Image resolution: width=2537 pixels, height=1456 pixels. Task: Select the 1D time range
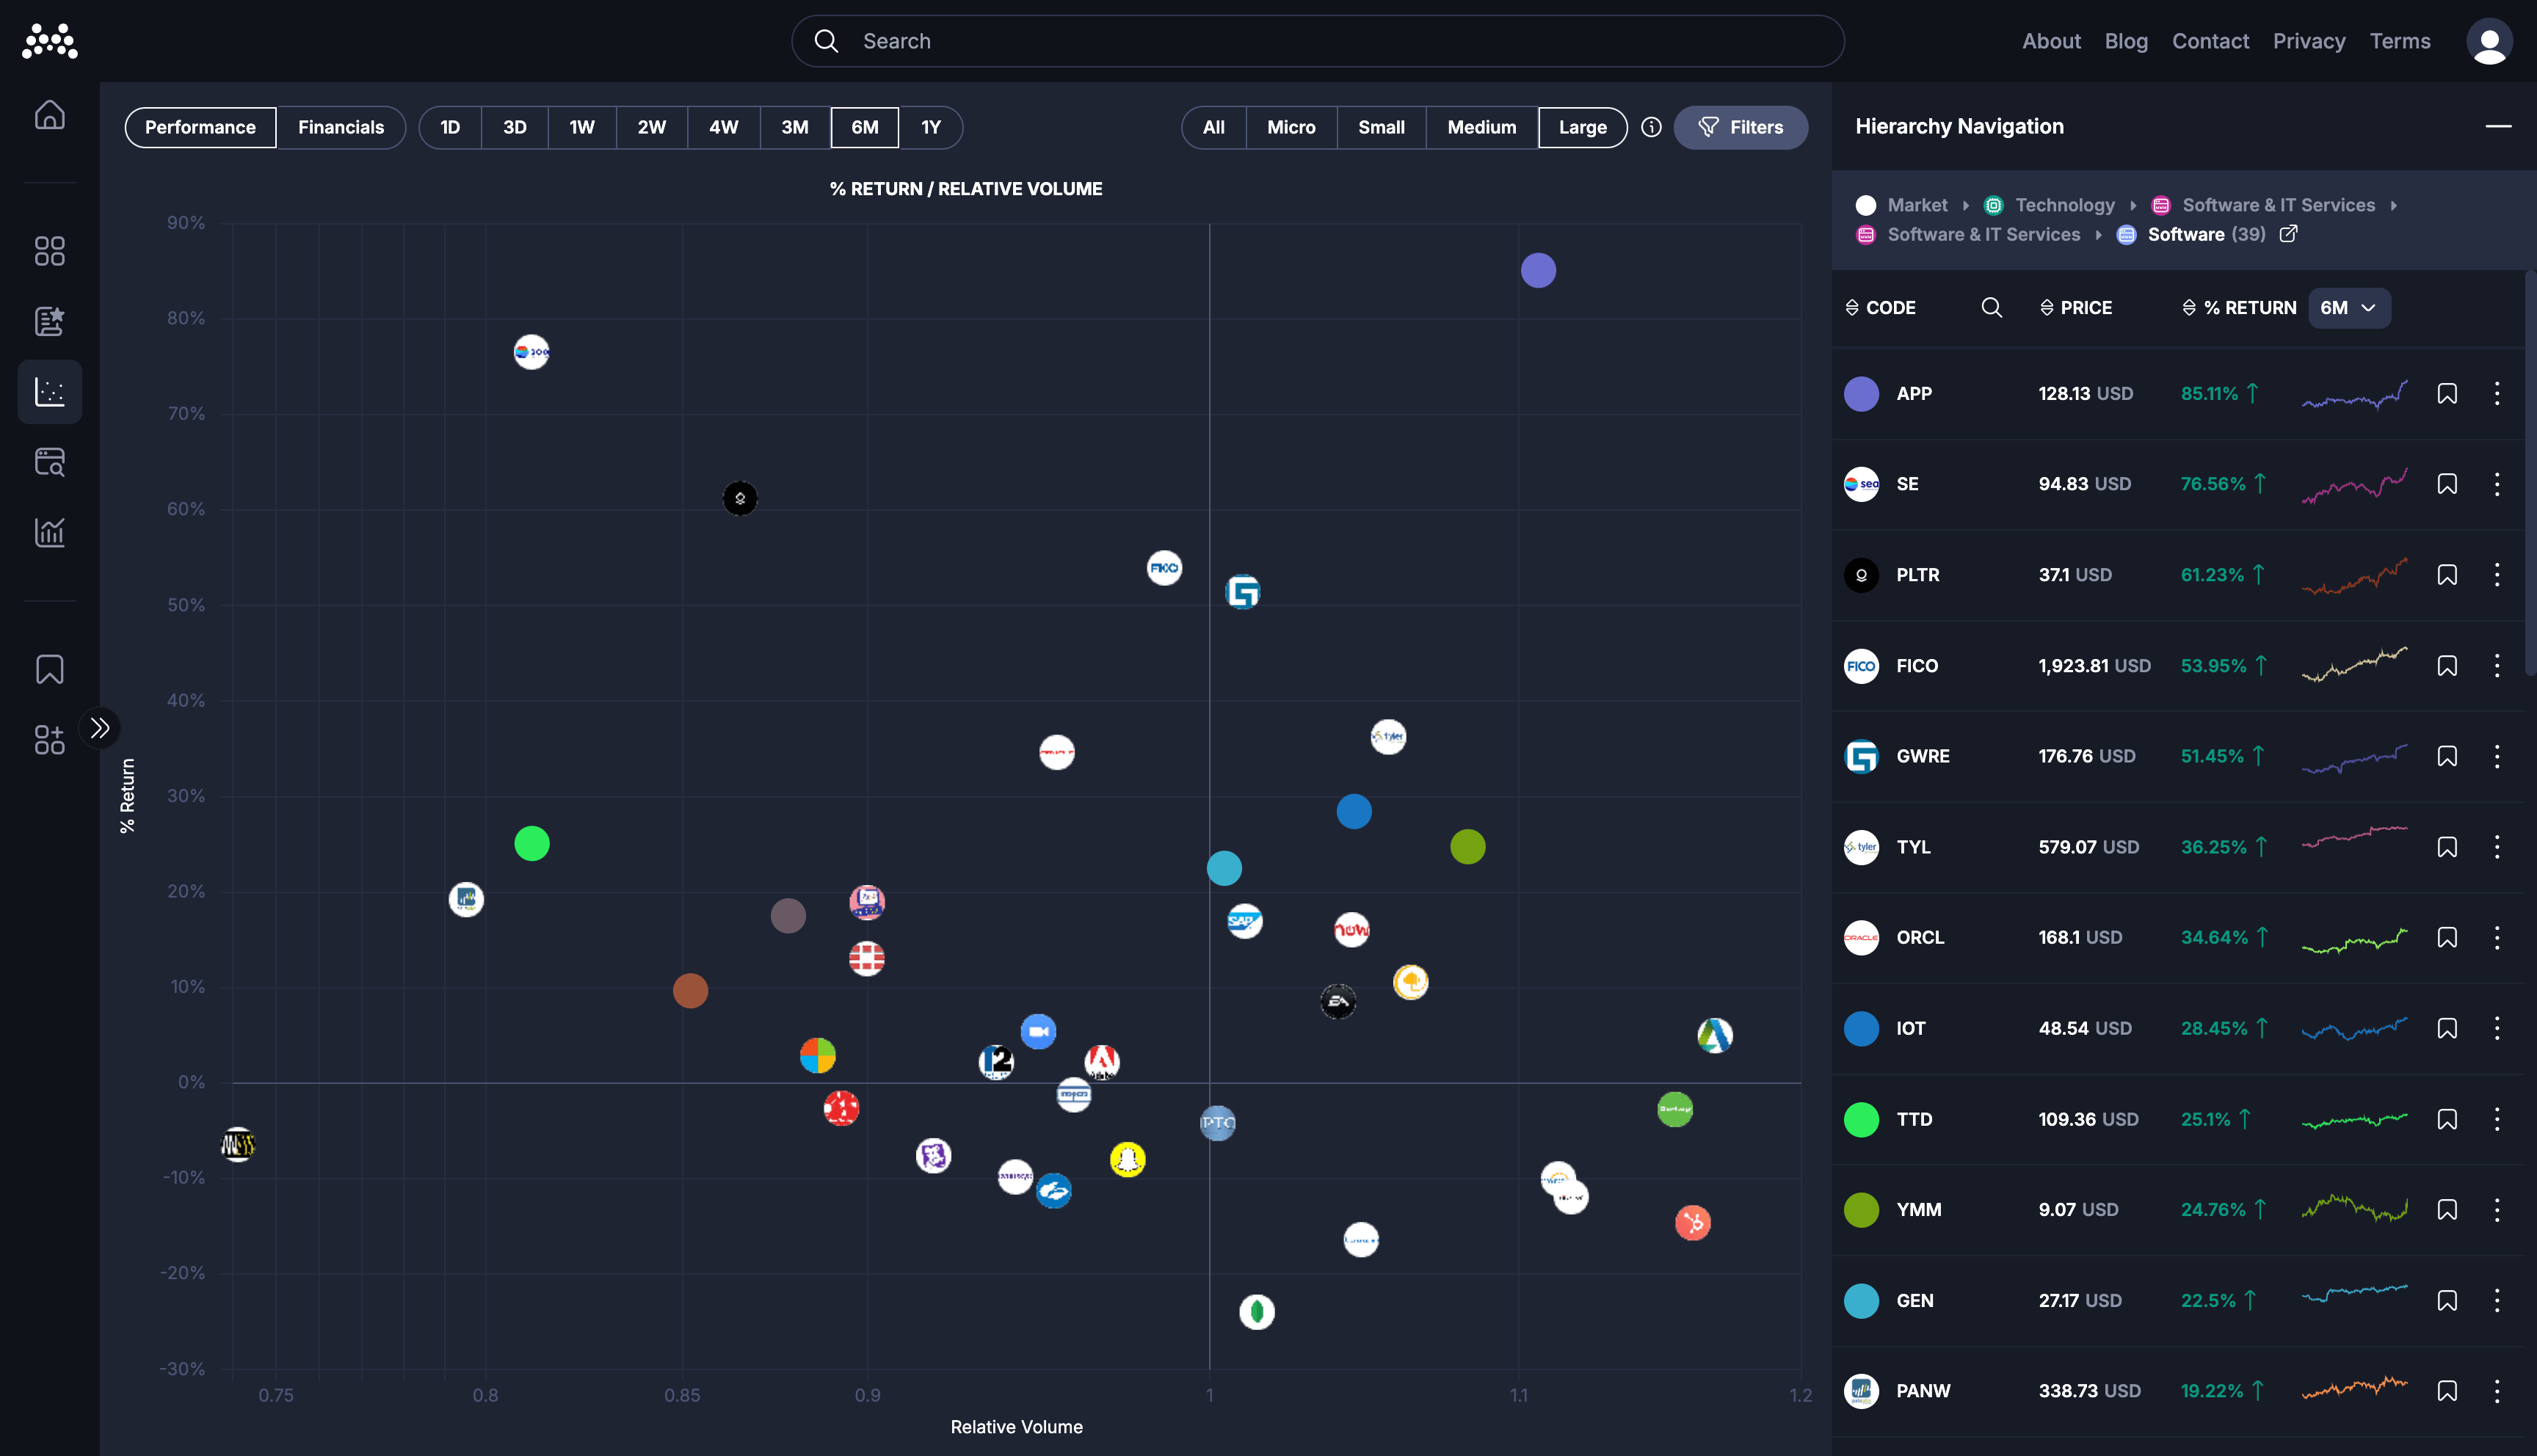pos(450,127)
